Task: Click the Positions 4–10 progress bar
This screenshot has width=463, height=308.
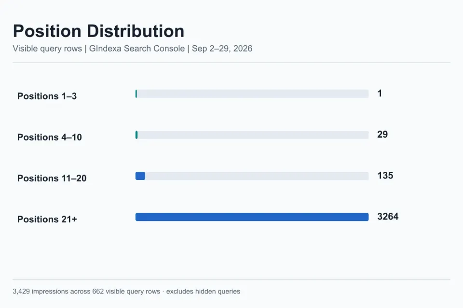Action: [x=252, y=135]
